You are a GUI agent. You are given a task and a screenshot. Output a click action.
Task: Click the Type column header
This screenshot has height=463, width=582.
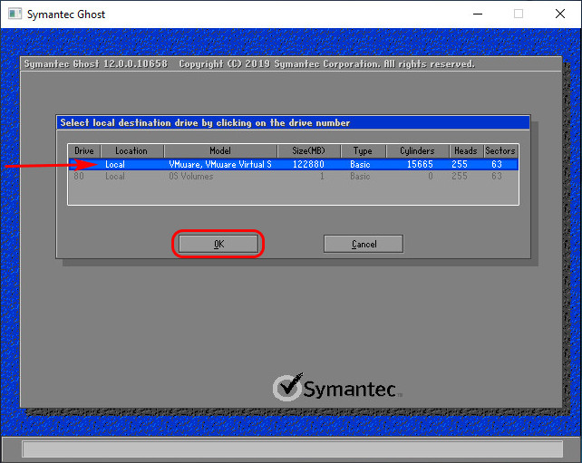[x=363, y=151]
